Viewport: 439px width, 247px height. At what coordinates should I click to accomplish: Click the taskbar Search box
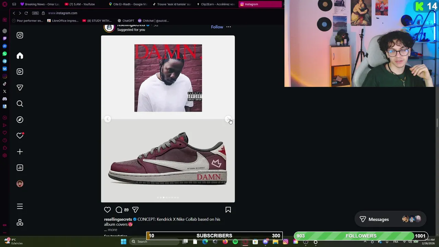tap(154, 242)
